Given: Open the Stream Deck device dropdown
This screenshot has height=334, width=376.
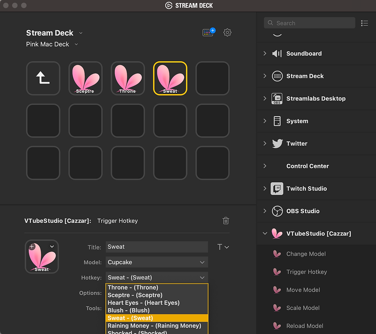Looking at the screenshot, I should point(81,33).
